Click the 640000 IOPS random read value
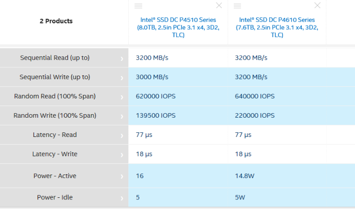The width and height of the screenshot is (355, 209). click(x=255, y=96)
